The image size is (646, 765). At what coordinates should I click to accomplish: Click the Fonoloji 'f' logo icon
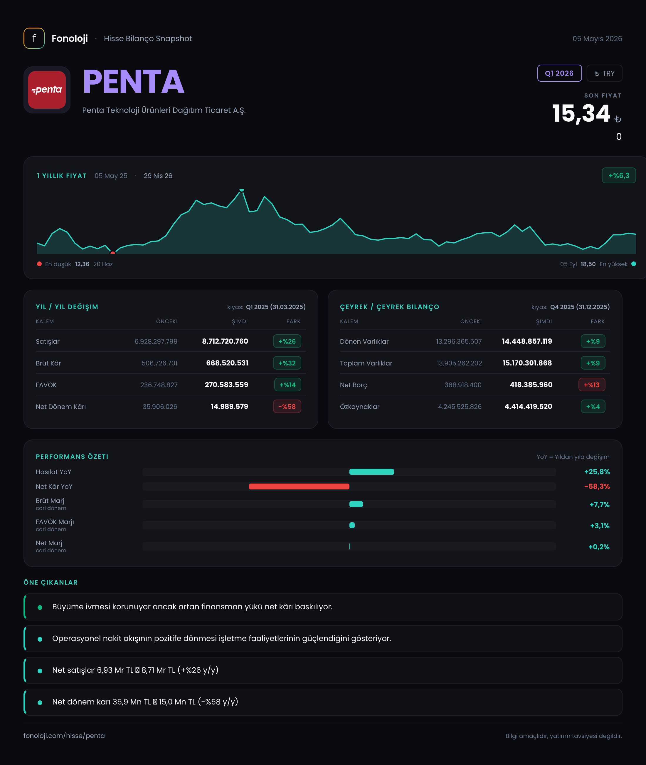tap(34, 38)
